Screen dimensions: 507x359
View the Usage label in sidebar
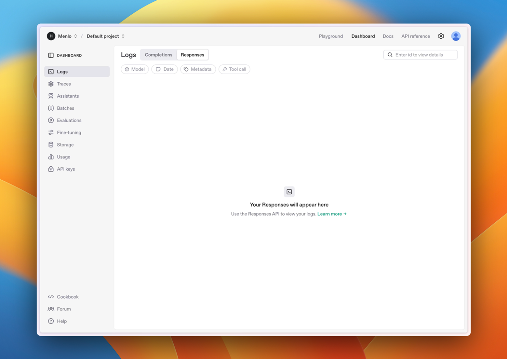tap(63, 157)
